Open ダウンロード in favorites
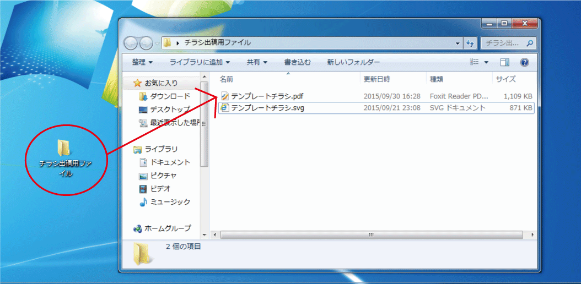The height and width of the screenshot is (284, 581). point(170,96)
